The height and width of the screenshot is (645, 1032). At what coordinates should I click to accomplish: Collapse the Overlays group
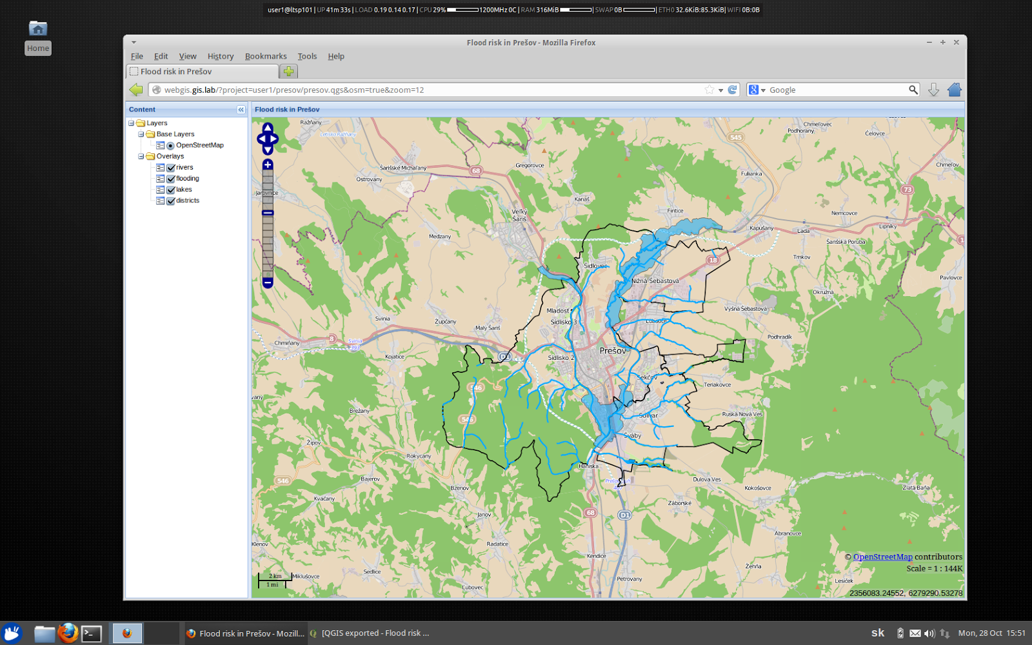(141, 156)
